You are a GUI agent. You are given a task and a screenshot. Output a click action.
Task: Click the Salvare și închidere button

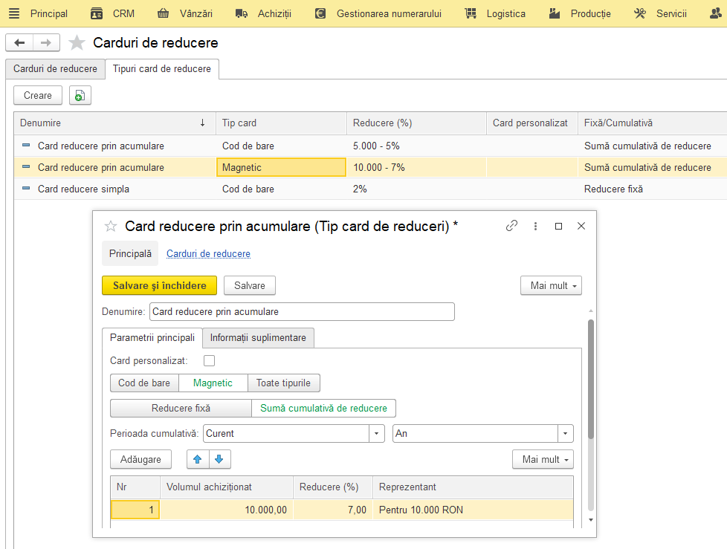160,285
